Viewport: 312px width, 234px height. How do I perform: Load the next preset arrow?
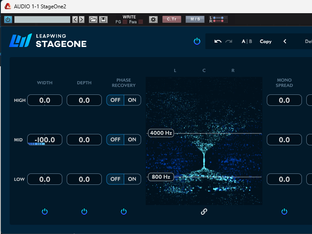[x=81, y=19]
